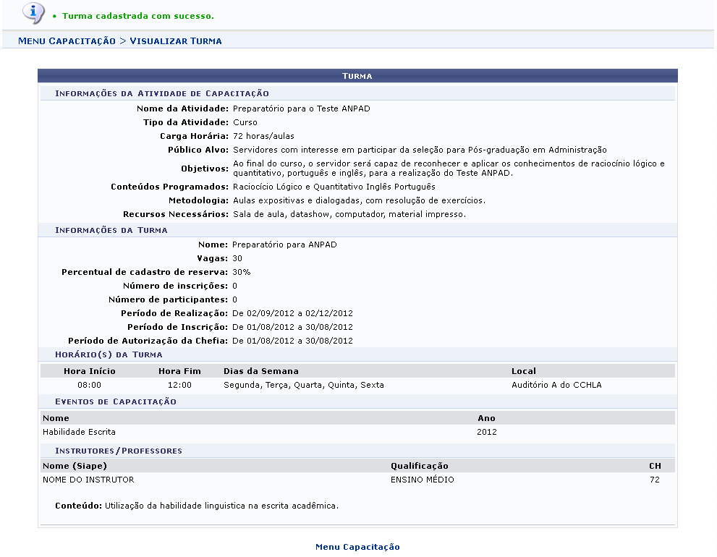The width and height of the screenshot is (717, 557).
Task: Click the Hora Início column header
Action: point(90,371)
